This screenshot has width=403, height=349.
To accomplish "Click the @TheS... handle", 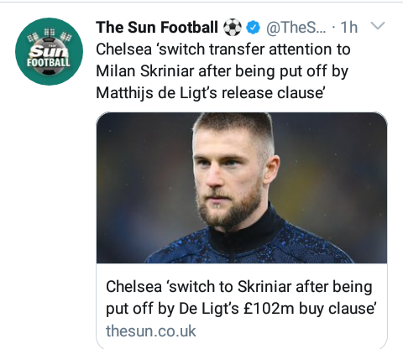I will point(296,28).
